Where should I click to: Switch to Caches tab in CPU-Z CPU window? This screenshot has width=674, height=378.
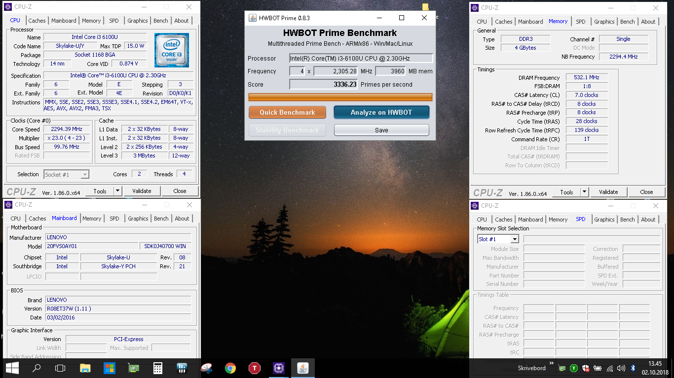click(37, 21)
